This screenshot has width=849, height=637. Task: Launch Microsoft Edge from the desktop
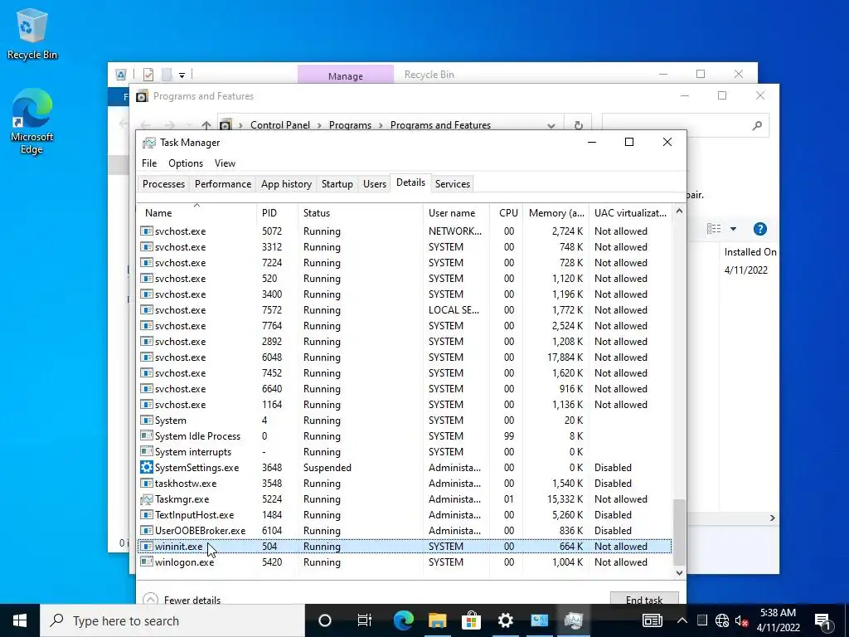(32, 121)
